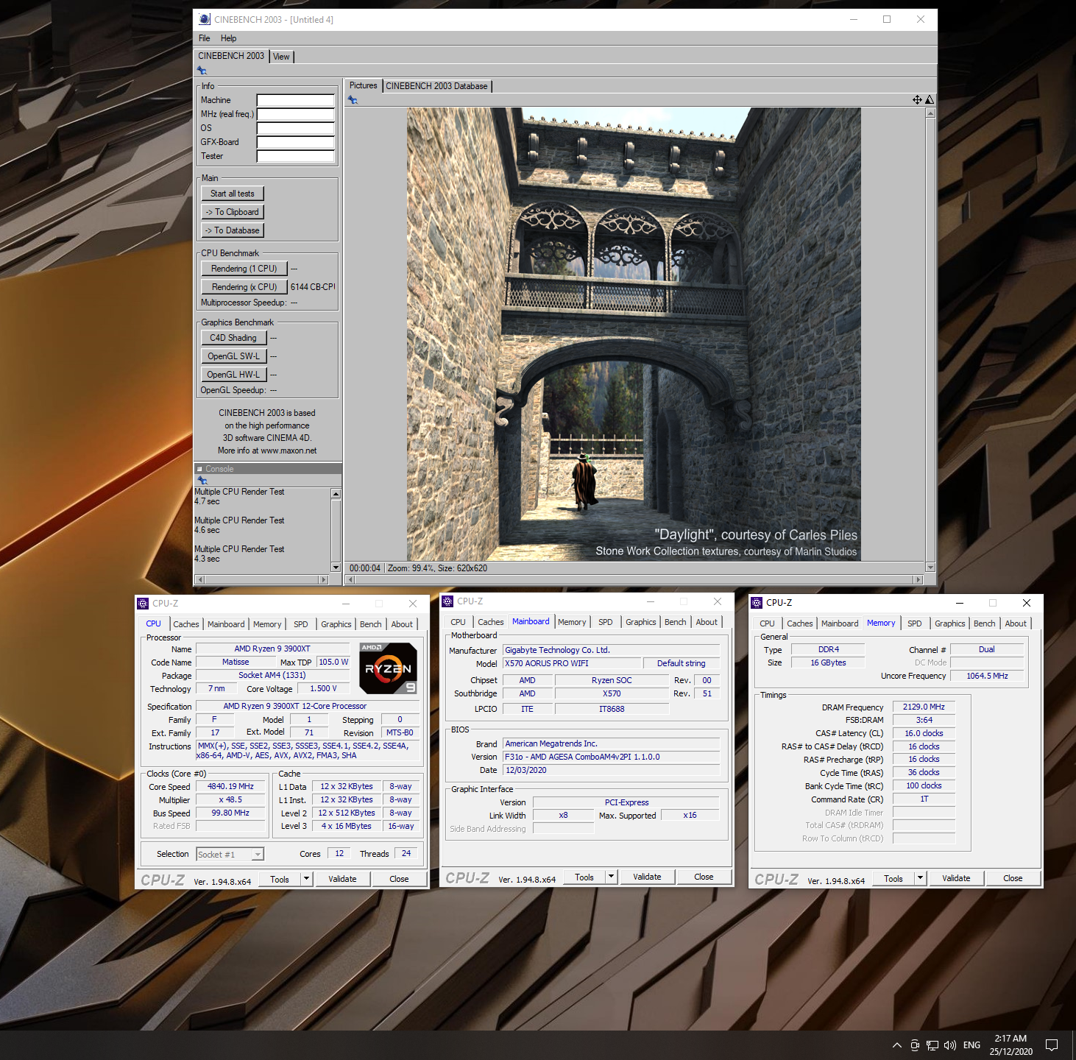Click CAS# Latency value 16.0 clocks
The height and width of the screenshot is (1060, 1076).
(924, 733)
